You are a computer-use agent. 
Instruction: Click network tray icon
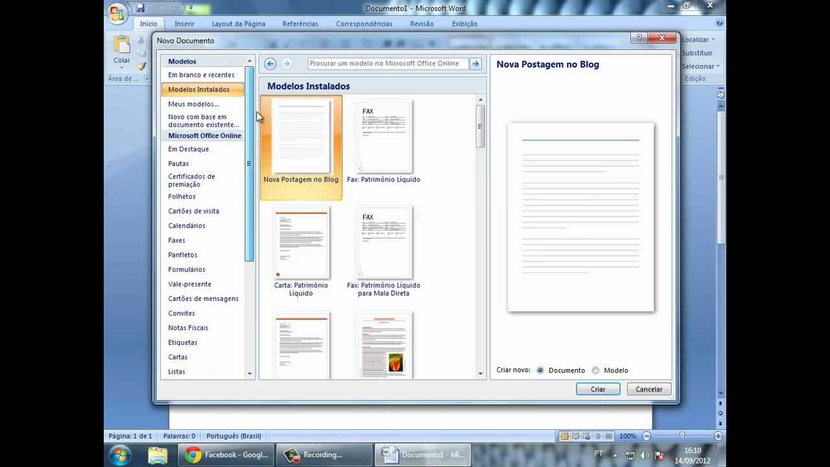tap(630, 455)
